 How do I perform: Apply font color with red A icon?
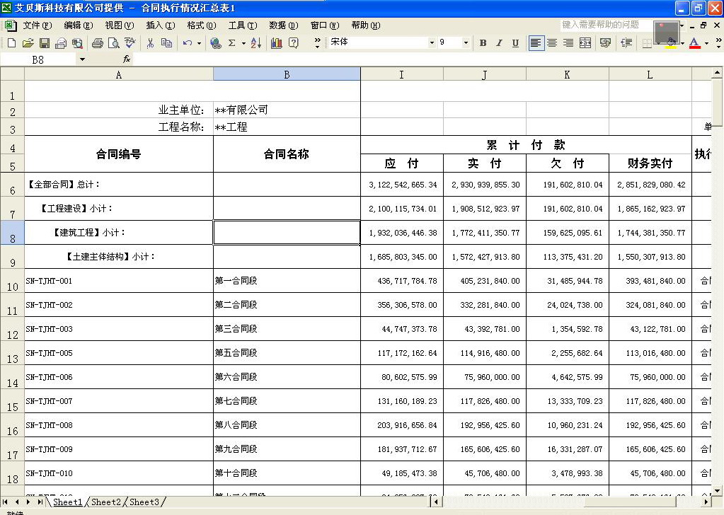pos(694,43)
